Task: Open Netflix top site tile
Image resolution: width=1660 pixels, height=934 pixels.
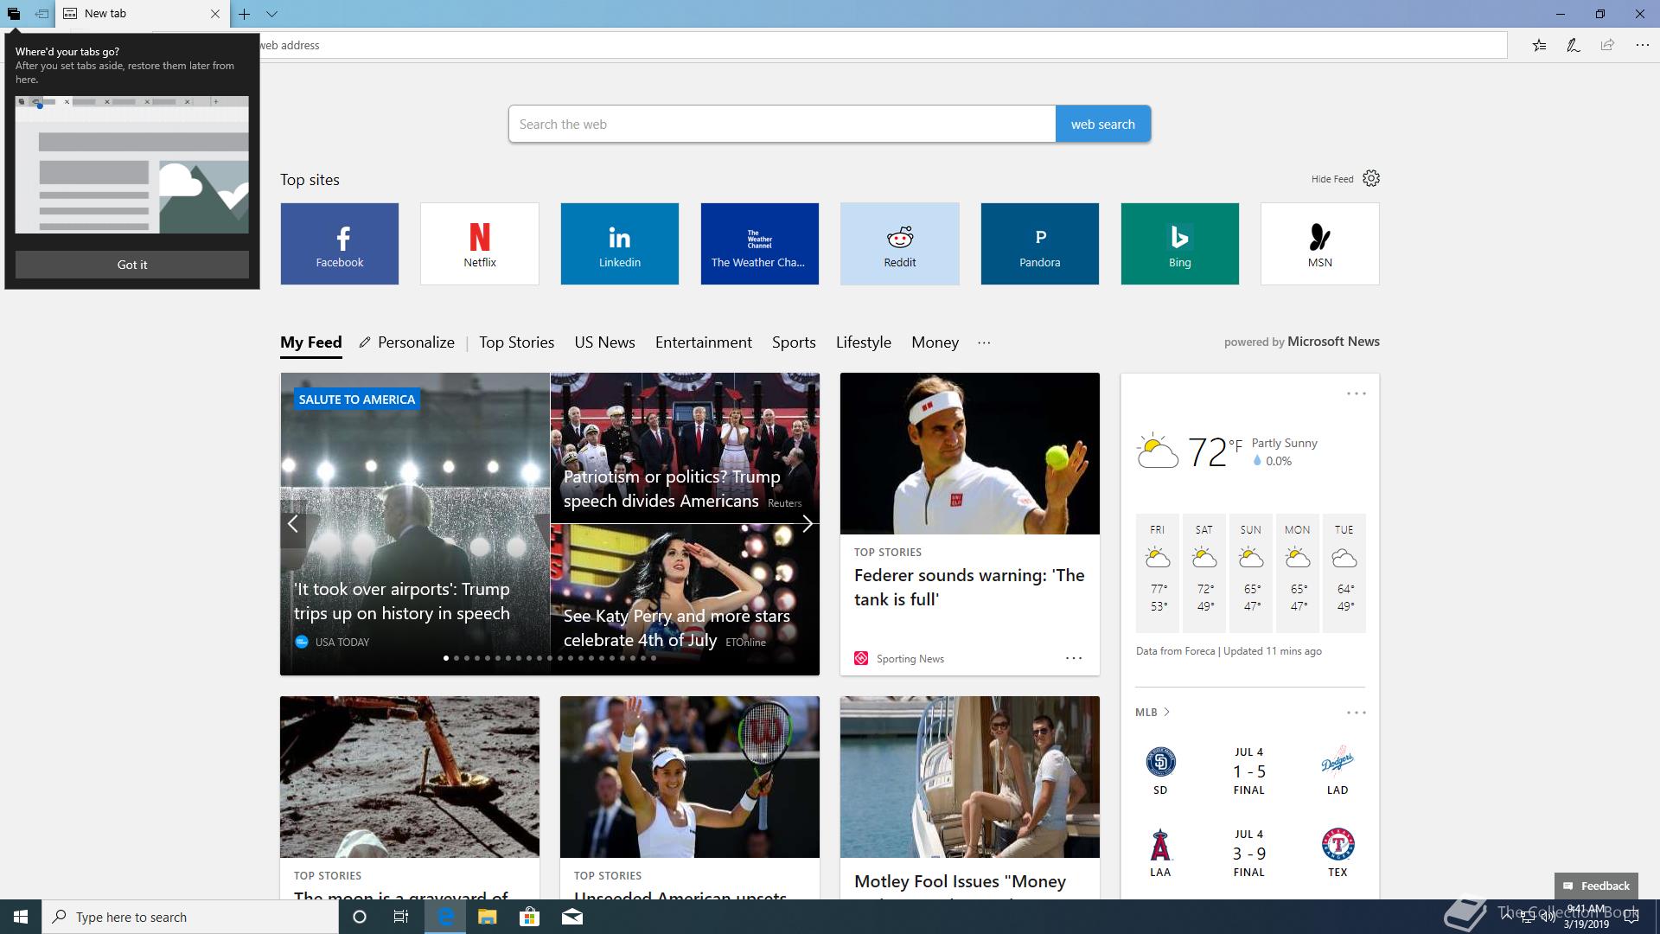Action: tap(480, 244)
